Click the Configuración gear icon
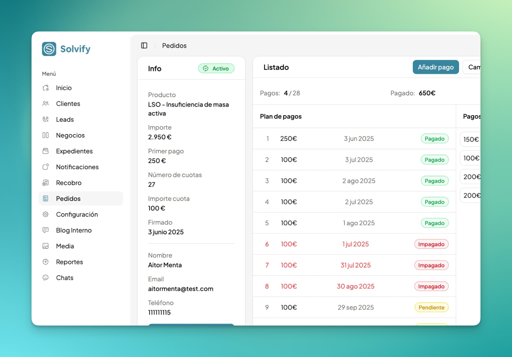 [x=45, y=214]
